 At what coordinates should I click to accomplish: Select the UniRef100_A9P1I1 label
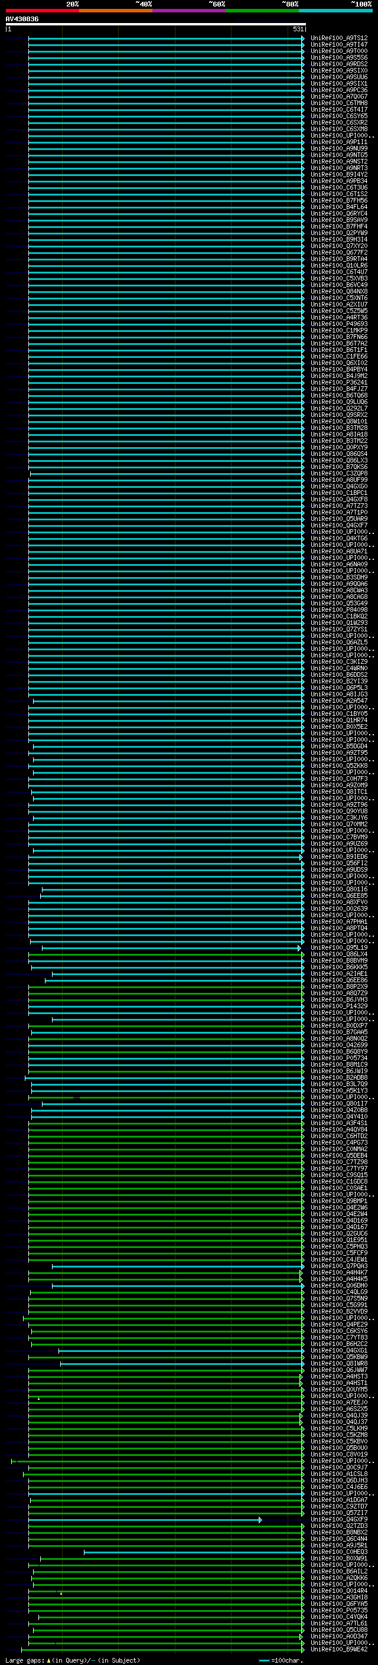coord(339,142)
